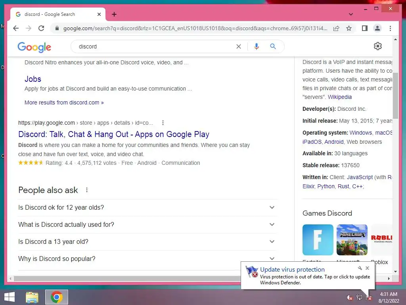Open Chrome's three-dot menu
The width and height of the screenshot is (406, 305).
pos(390,28)
